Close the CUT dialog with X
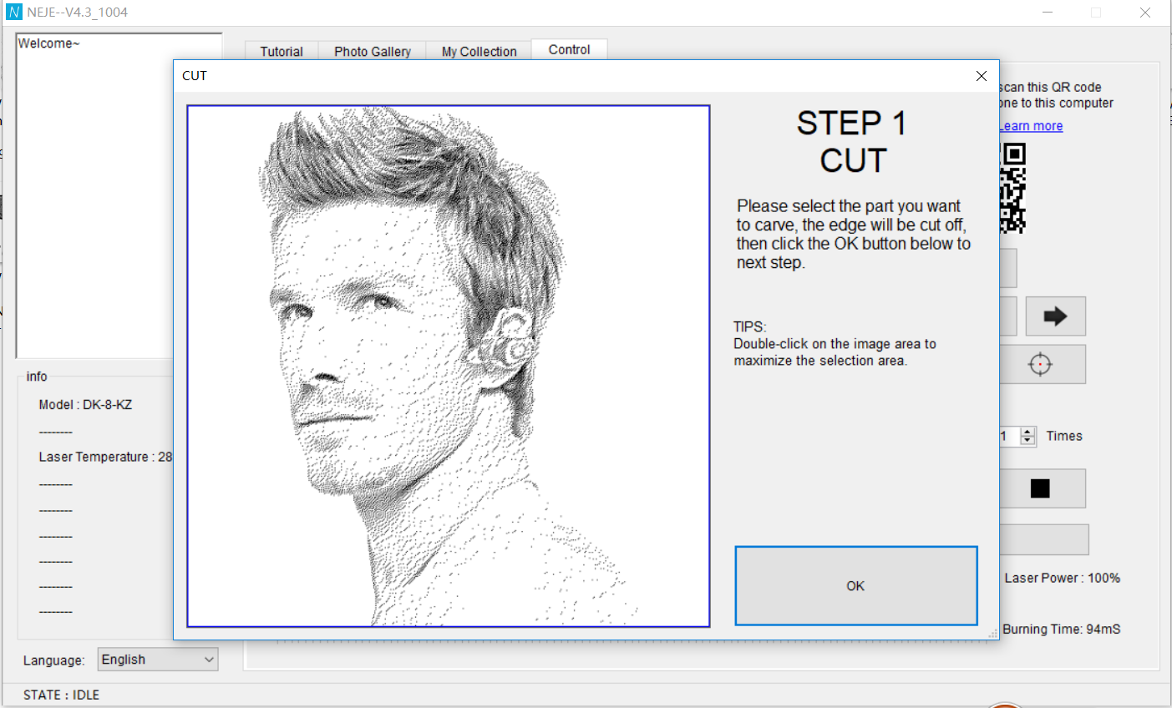 click(982, 76)
